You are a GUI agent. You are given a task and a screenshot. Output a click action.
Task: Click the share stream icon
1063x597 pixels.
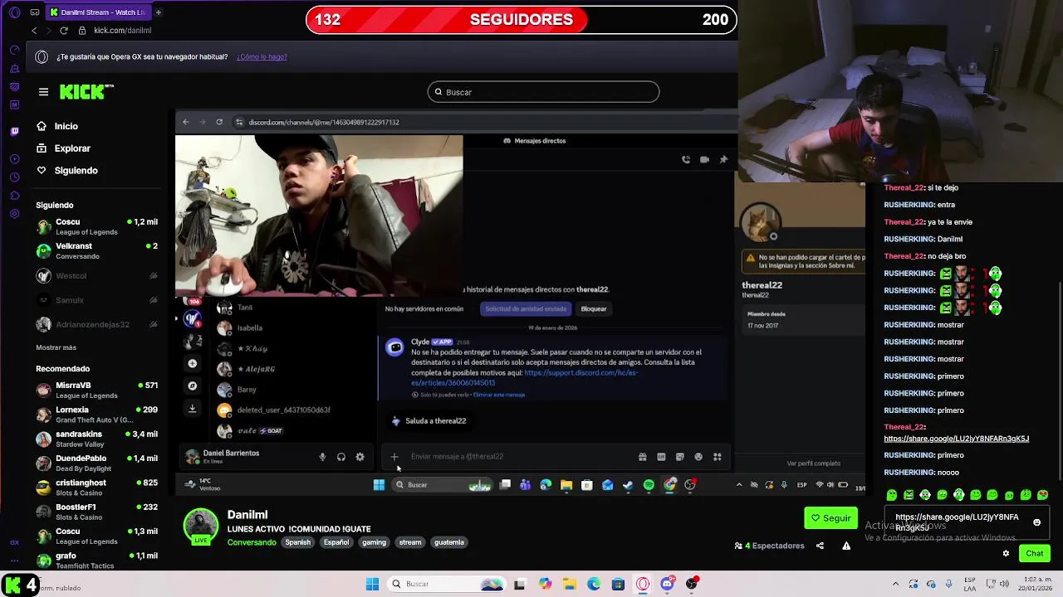(x=820, y=546)
